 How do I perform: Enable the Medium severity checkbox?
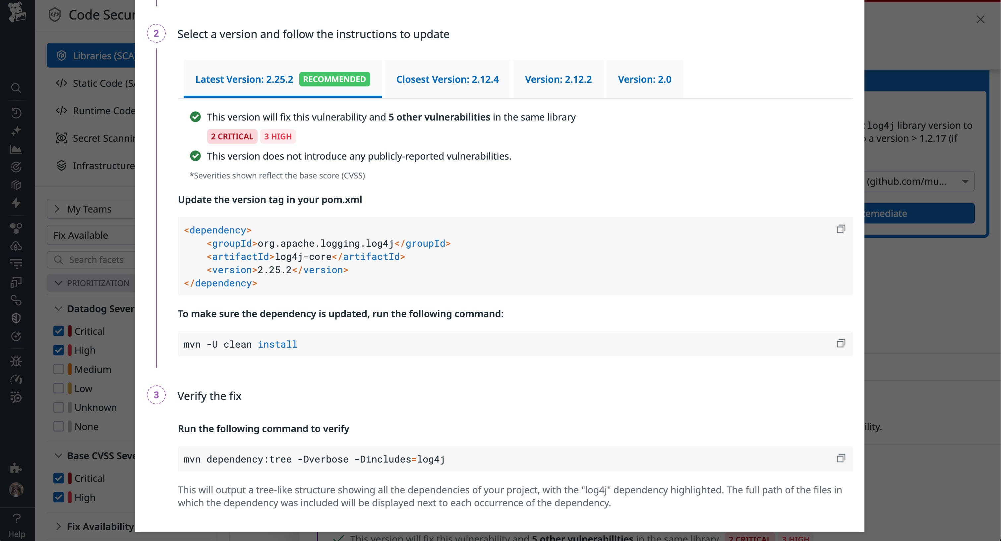[x=58, y=369]
